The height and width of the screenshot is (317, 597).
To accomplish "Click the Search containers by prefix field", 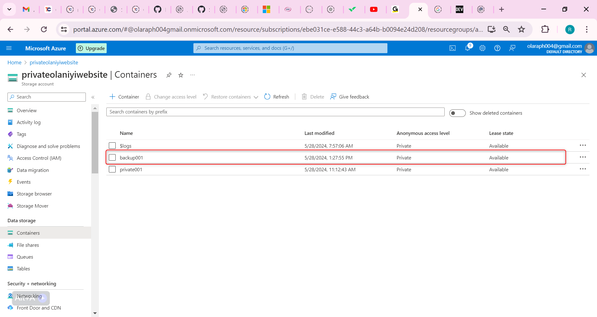I will tap(275, 112).
